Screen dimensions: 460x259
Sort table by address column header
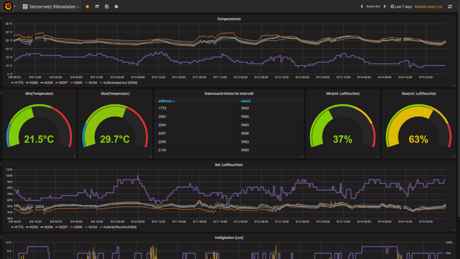tap(166, 101)
